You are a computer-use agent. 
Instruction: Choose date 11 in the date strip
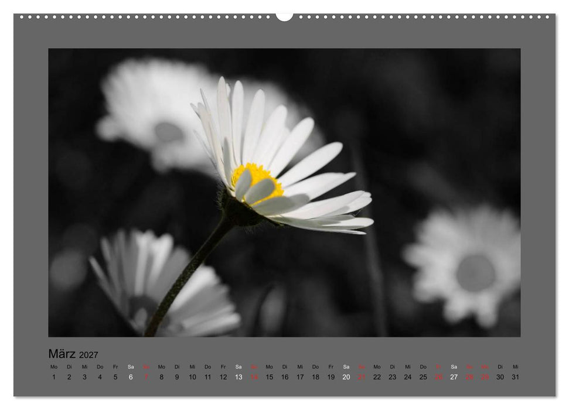click(x=207, y=377)
